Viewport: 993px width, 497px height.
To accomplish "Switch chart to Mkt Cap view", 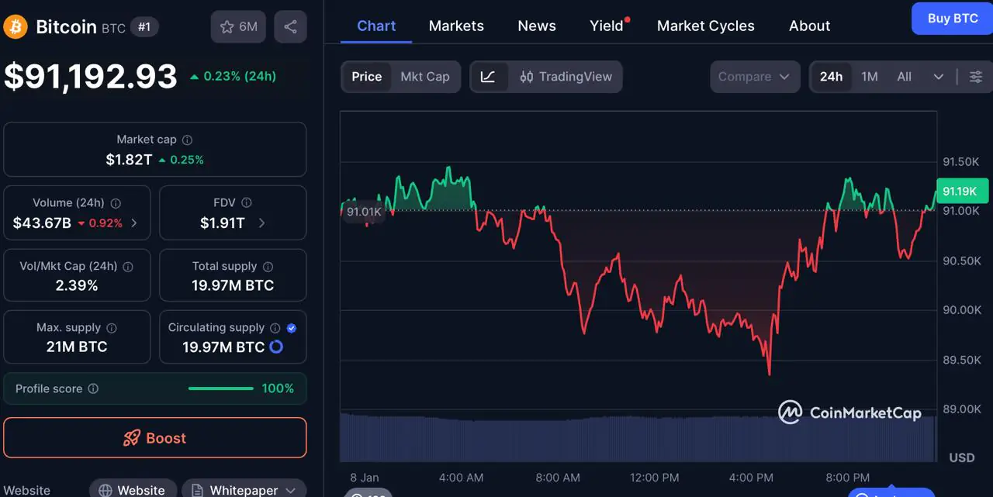I will [x=424, y=77].
